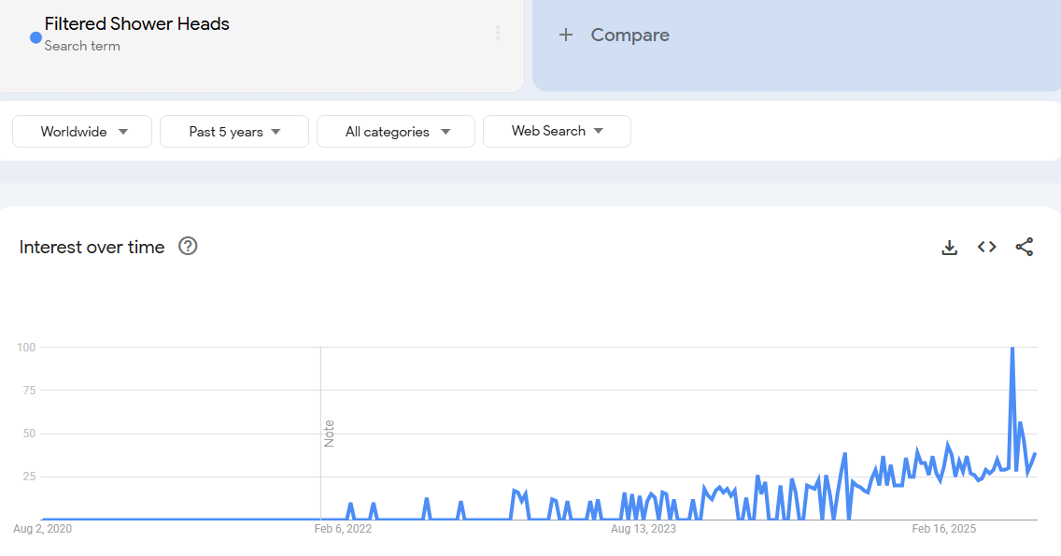Click the Compare button to add a term
Image resolution: width=1061 pixels, height=556 pixels.
coord(615,36)
